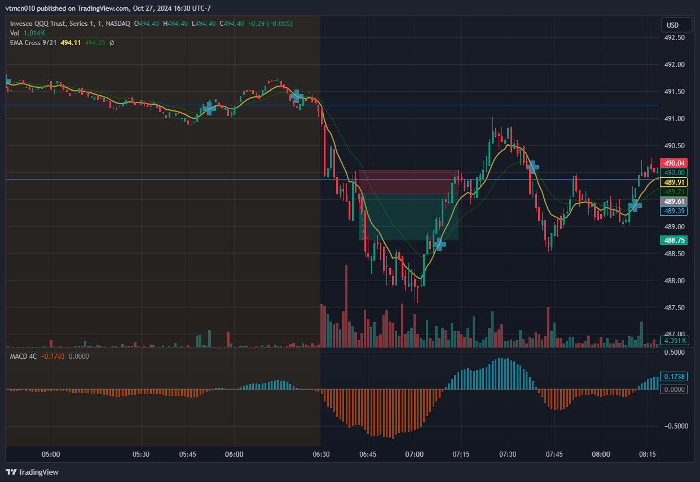Click the MACD 4C indicator label
The width and height of the screenshot is (700, 482).
(24, 356)
